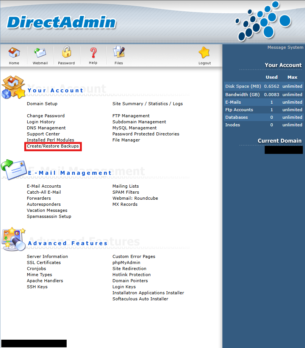The height and width of the screenshot is (348, 305).
Task: Open the Message System link
Action: (285, 47)
